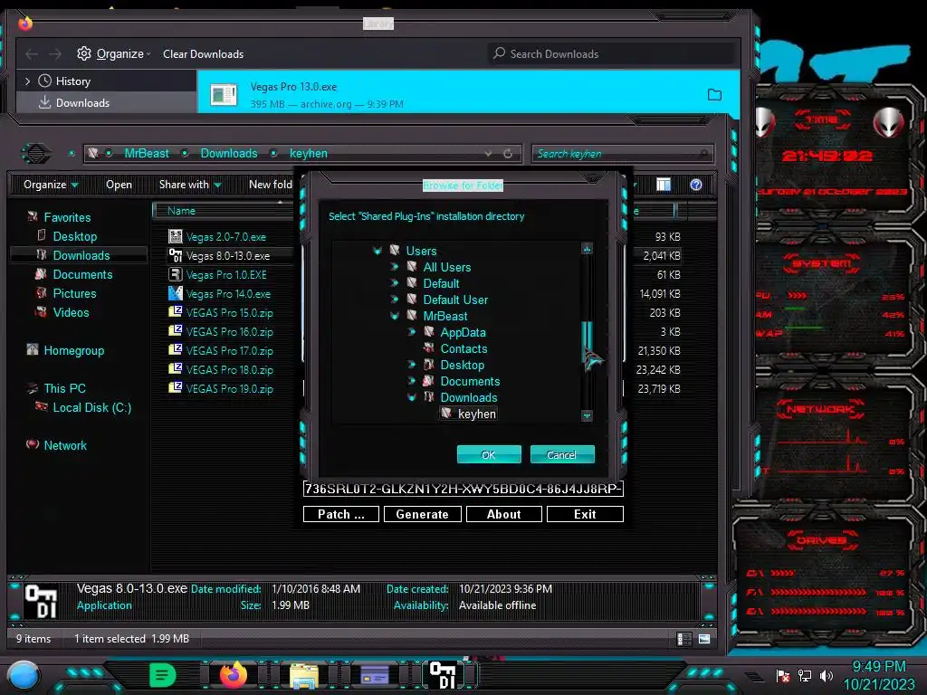
Task: Open Downloads in Favorites pane
Action: (81, 255)
